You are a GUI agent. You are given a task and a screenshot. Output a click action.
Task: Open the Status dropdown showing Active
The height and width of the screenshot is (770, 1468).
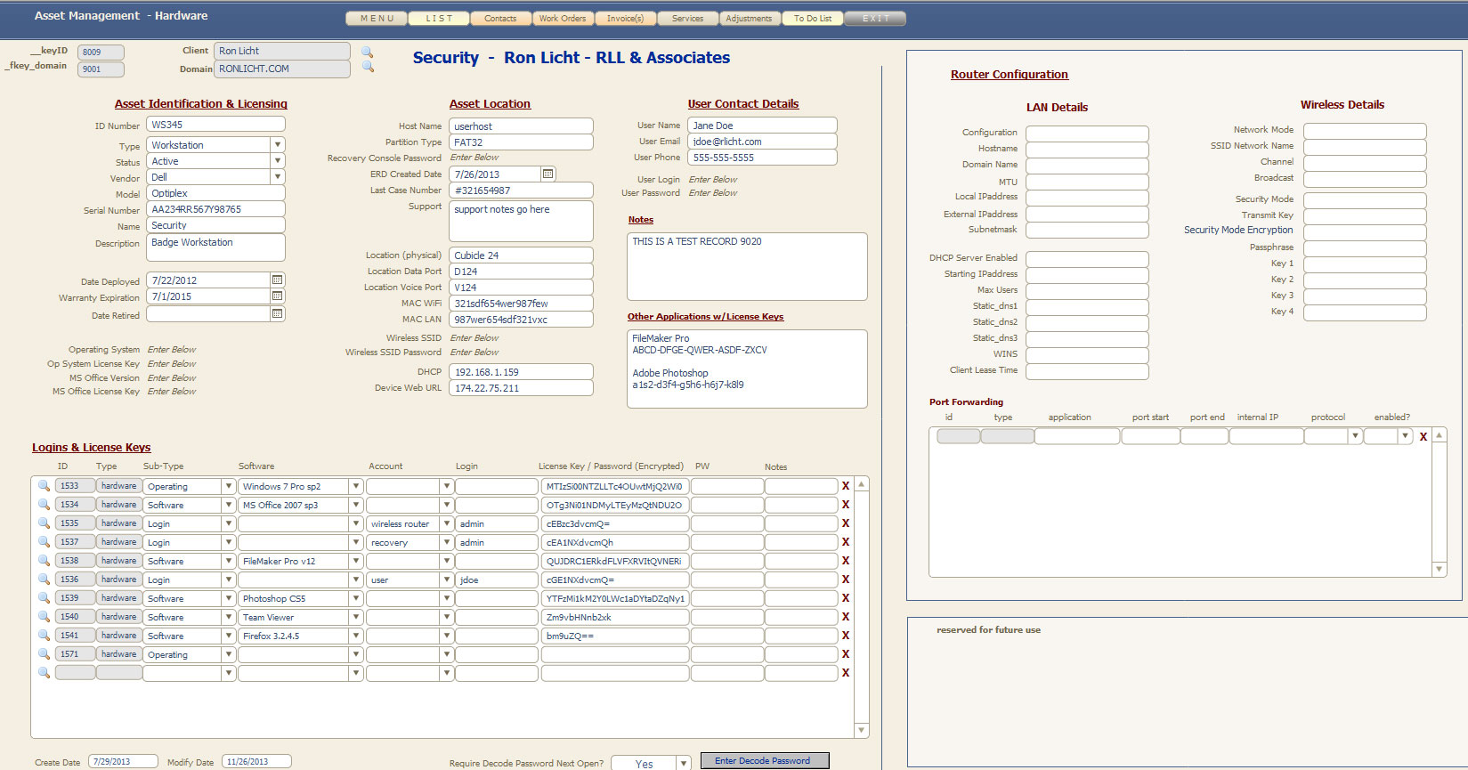tap(278, 161)
